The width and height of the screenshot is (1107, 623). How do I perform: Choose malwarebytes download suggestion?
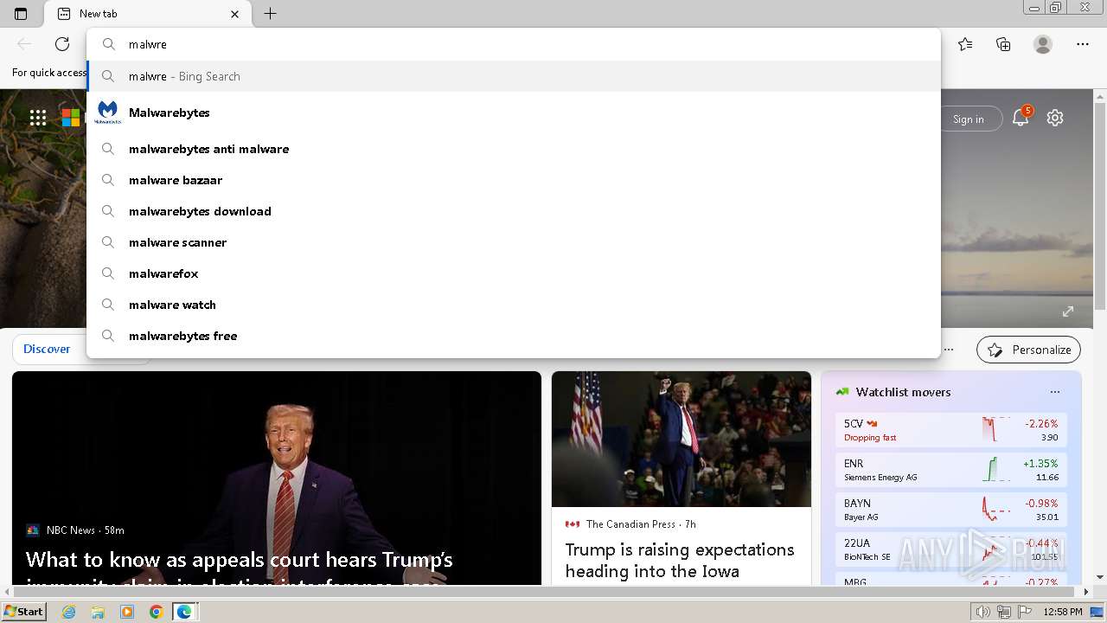[514, 211]
